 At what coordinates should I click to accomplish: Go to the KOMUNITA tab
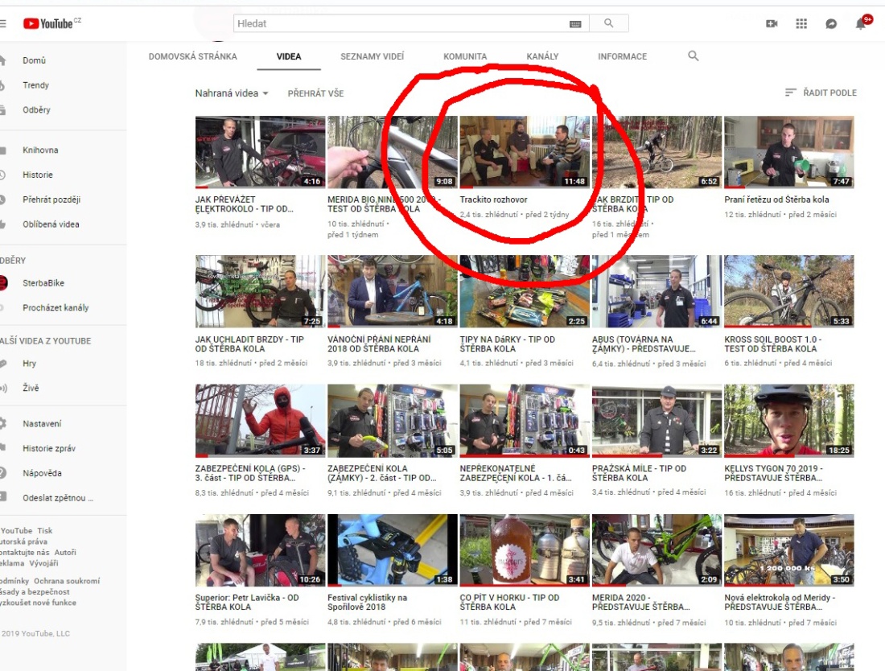[x=465, y=56]
